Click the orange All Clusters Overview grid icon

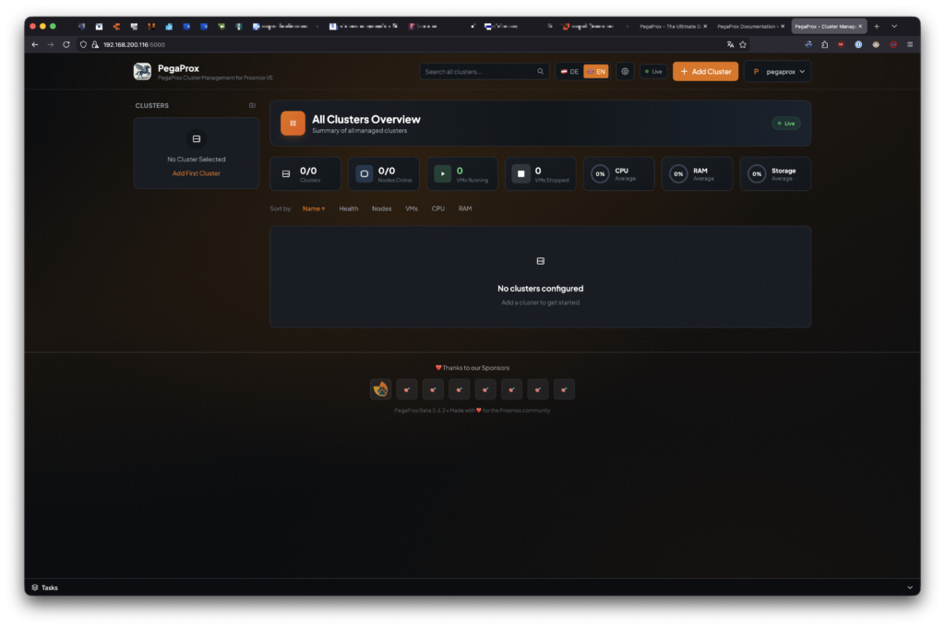(x=293, y=124)
